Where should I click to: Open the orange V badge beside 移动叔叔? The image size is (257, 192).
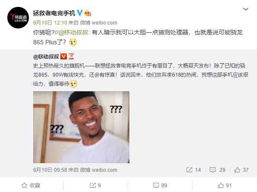click(x=63, y=56)
